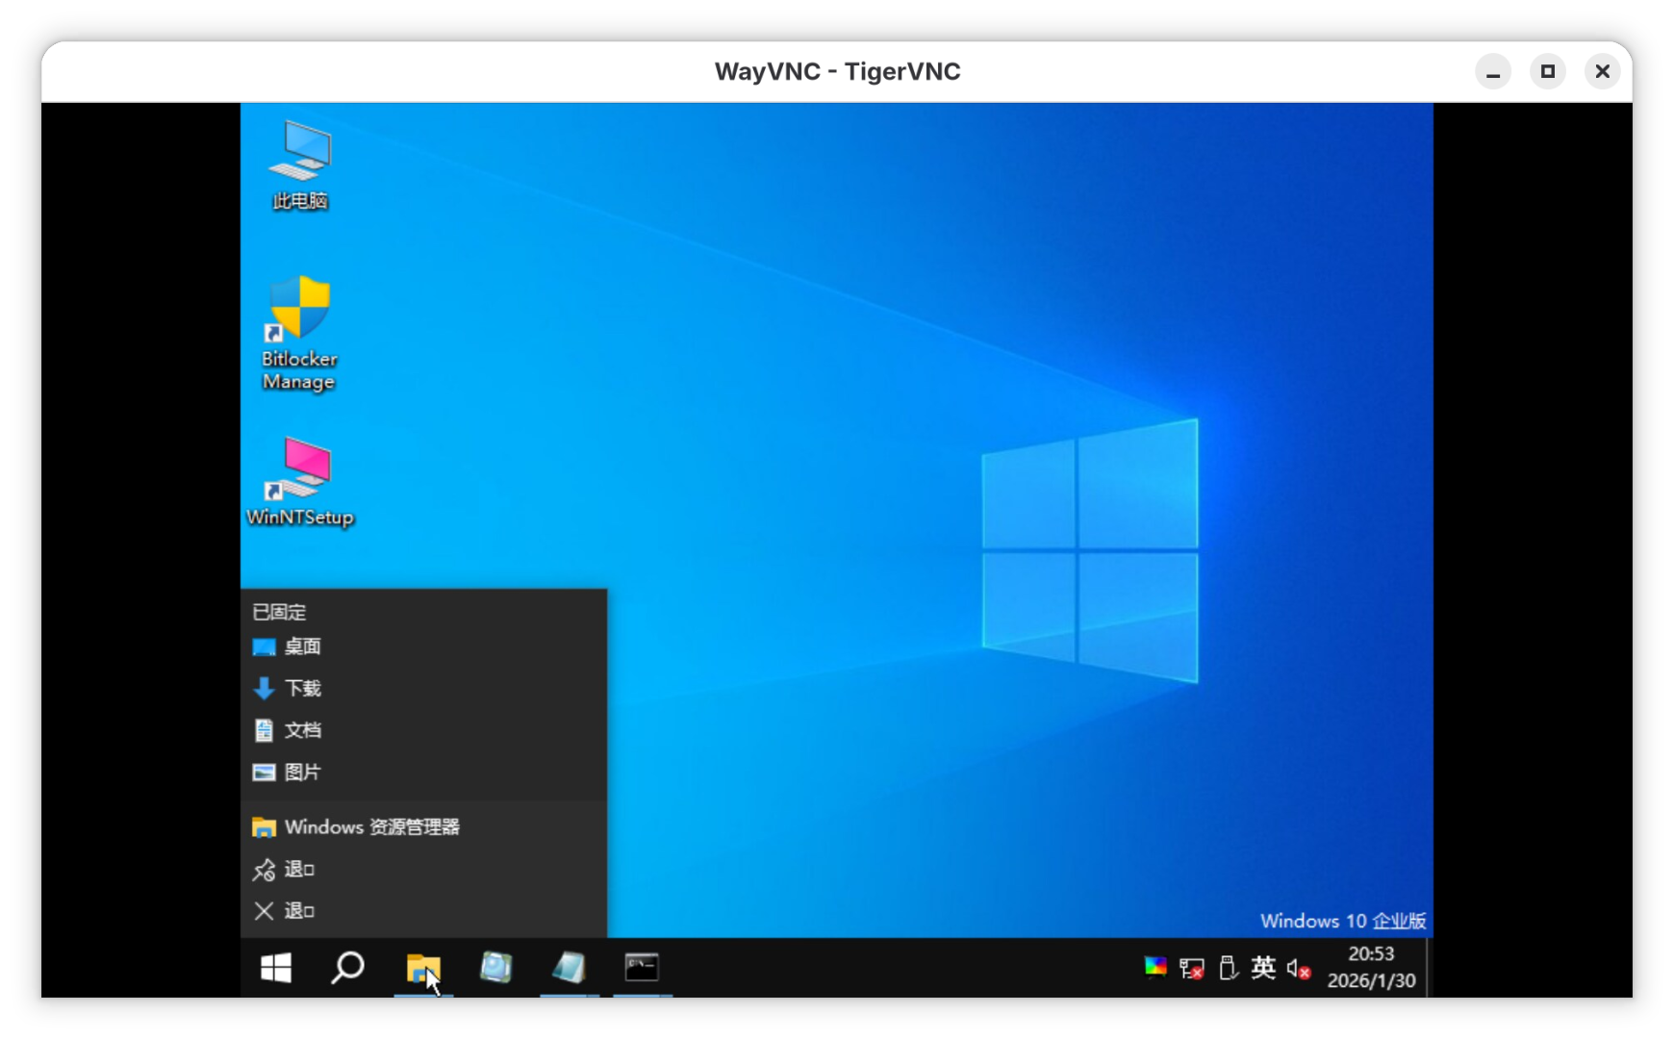Open 图片 (Pictures) from jump list

tap(302, 773)
